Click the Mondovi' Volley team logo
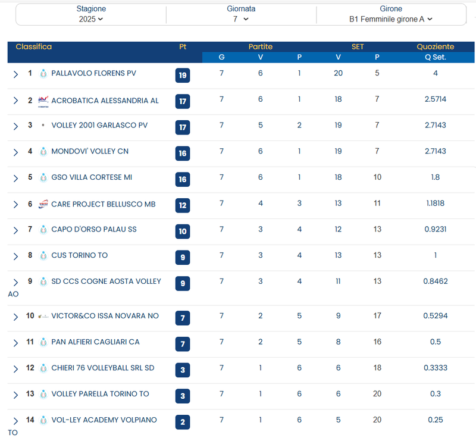Viewport: 476px width, 438px height. pyautogui.click(x=43, y=152)
